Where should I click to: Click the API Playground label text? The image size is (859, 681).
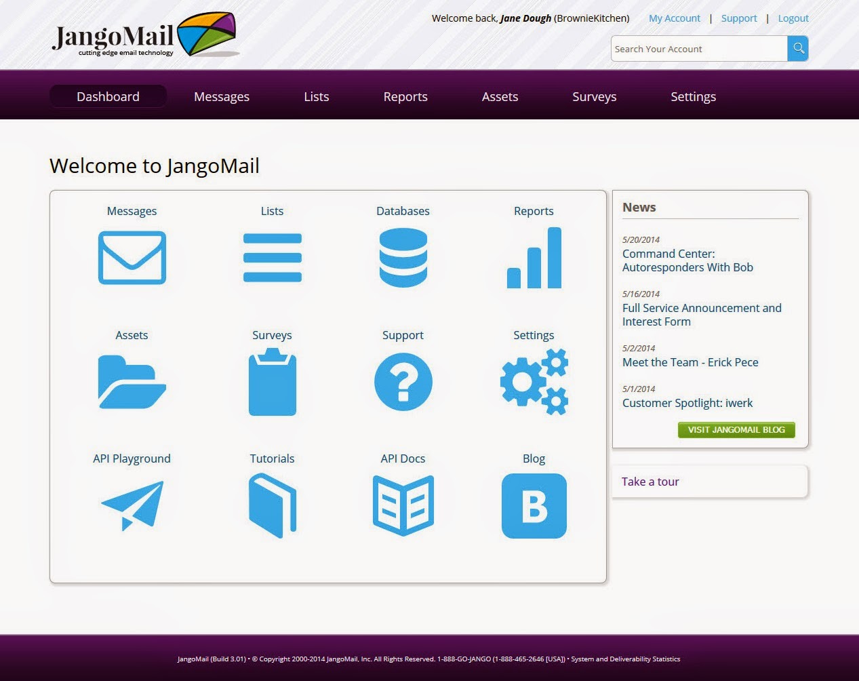132,459
